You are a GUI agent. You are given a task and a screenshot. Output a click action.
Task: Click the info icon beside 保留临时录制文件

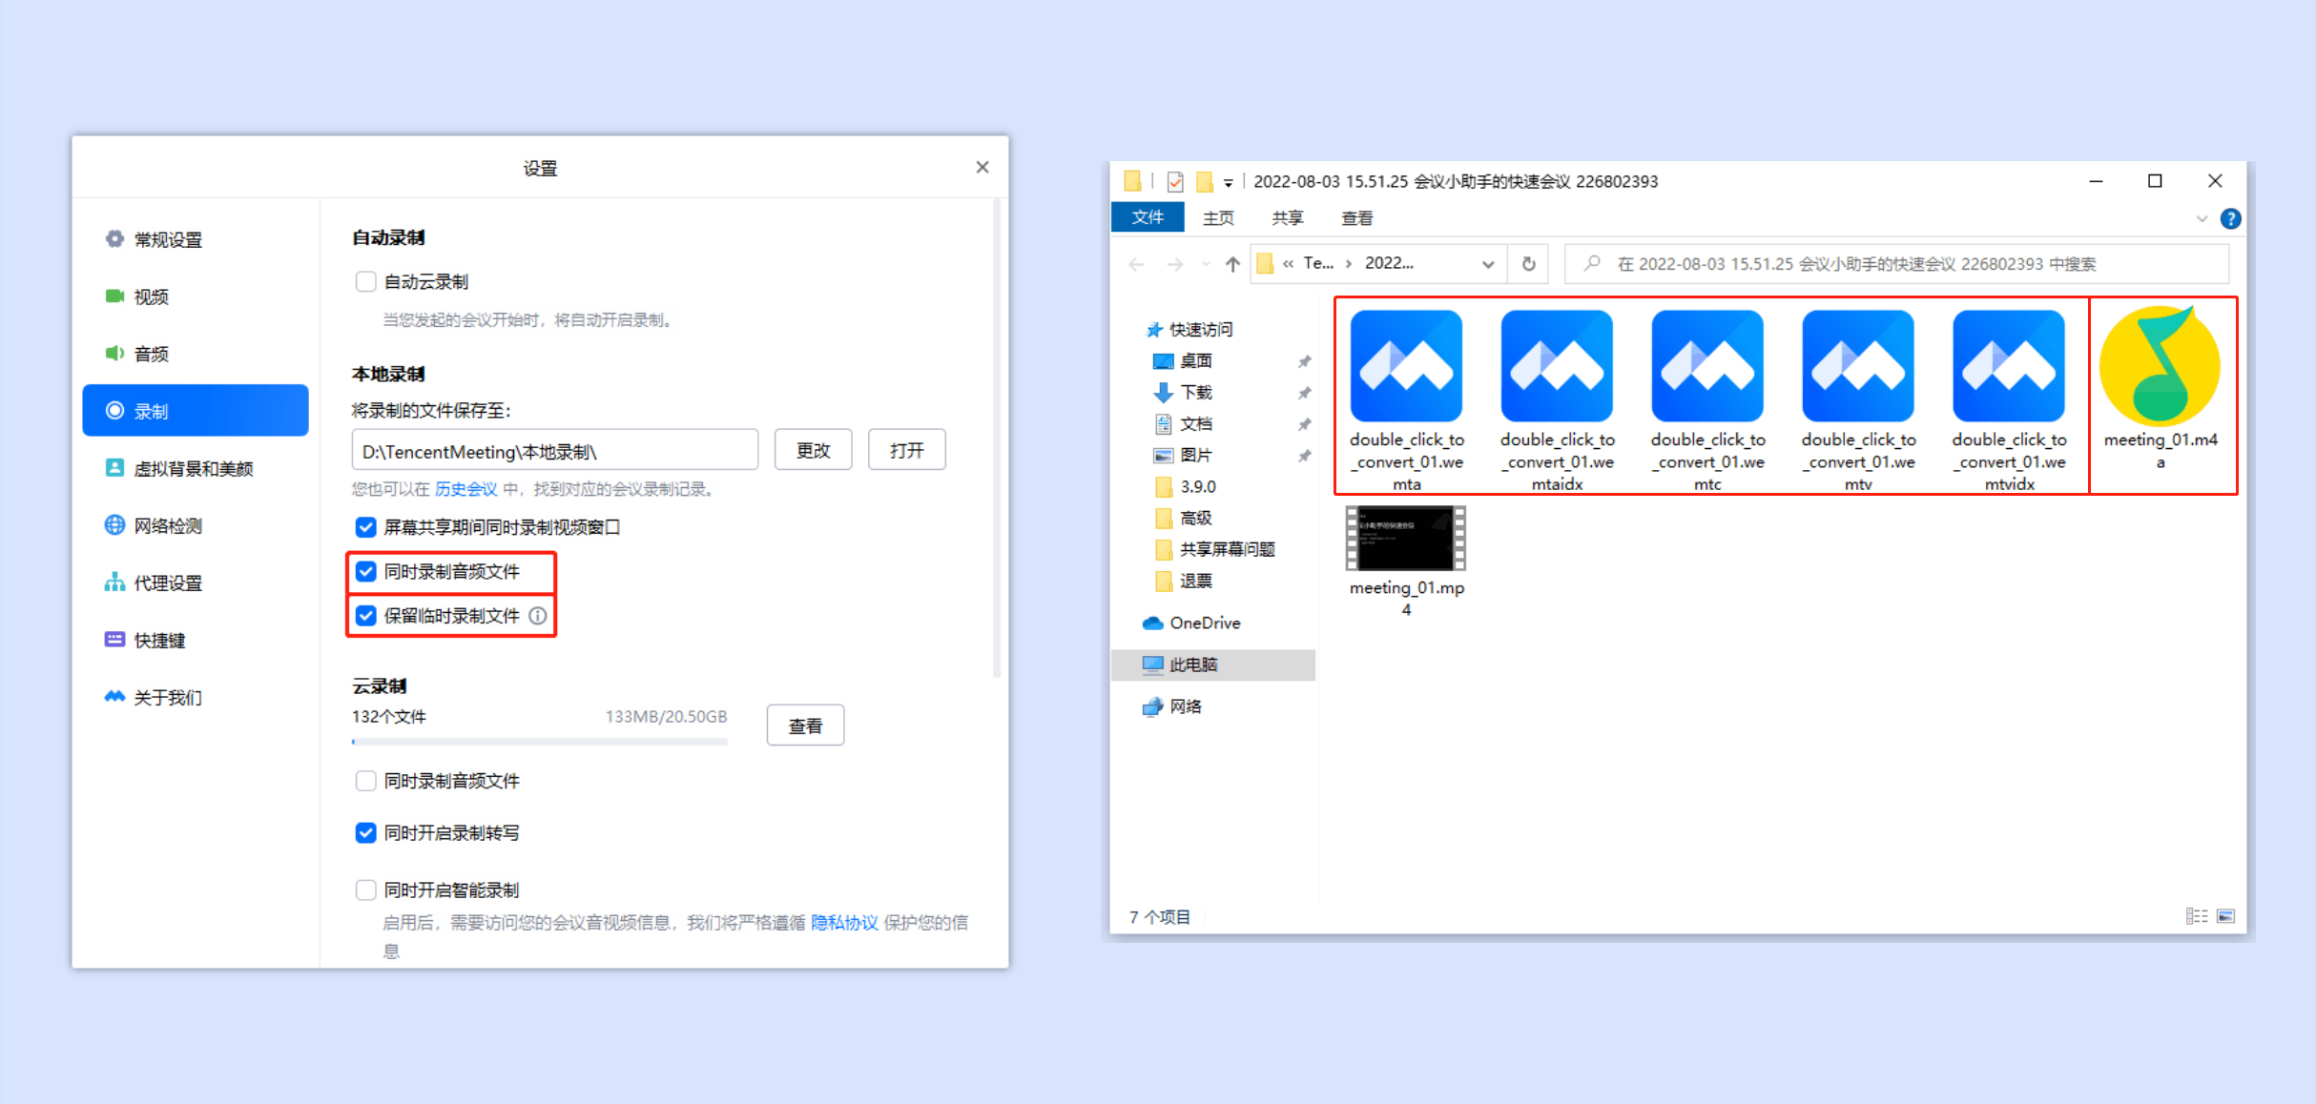click(538, 616)
